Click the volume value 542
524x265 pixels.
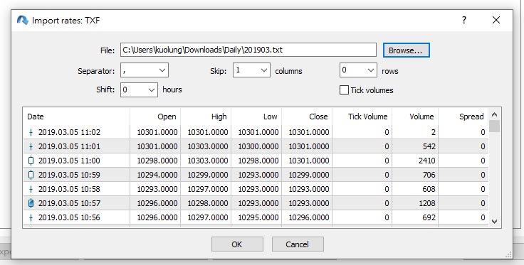coord(429,146)
